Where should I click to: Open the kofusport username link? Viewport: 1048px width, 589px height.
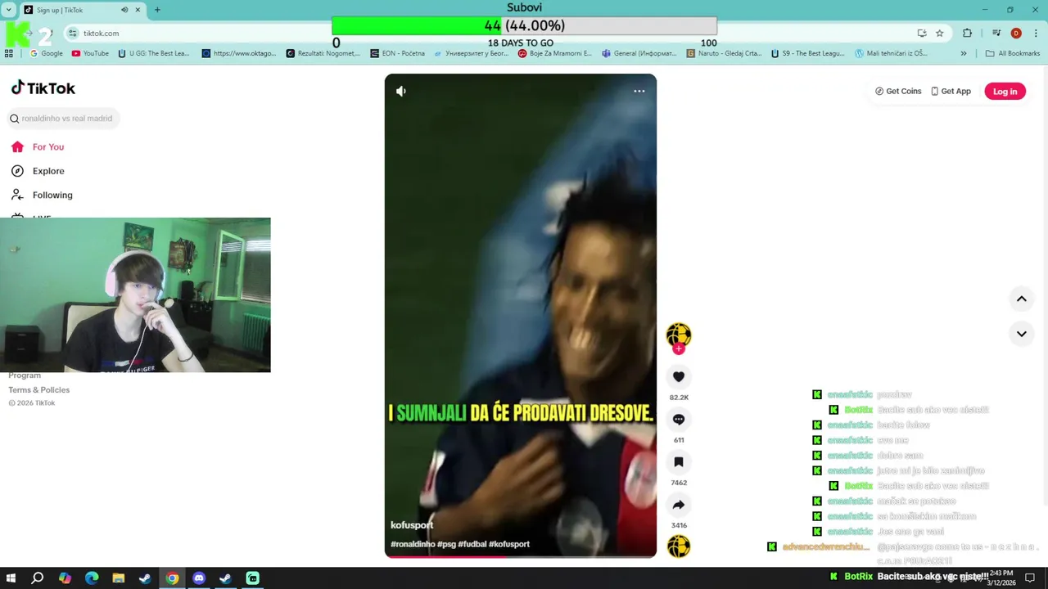pyautogui.click(x=412, y=525)
